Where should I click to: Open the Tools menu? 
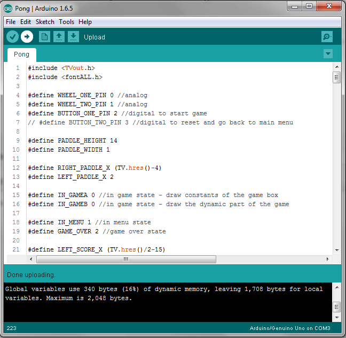[x=66, y=22]
